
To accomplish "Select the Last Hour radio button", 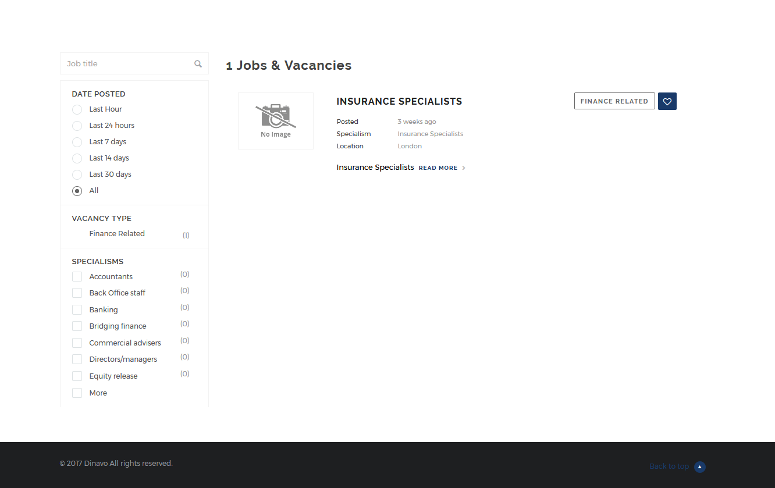I will [77, 109].
